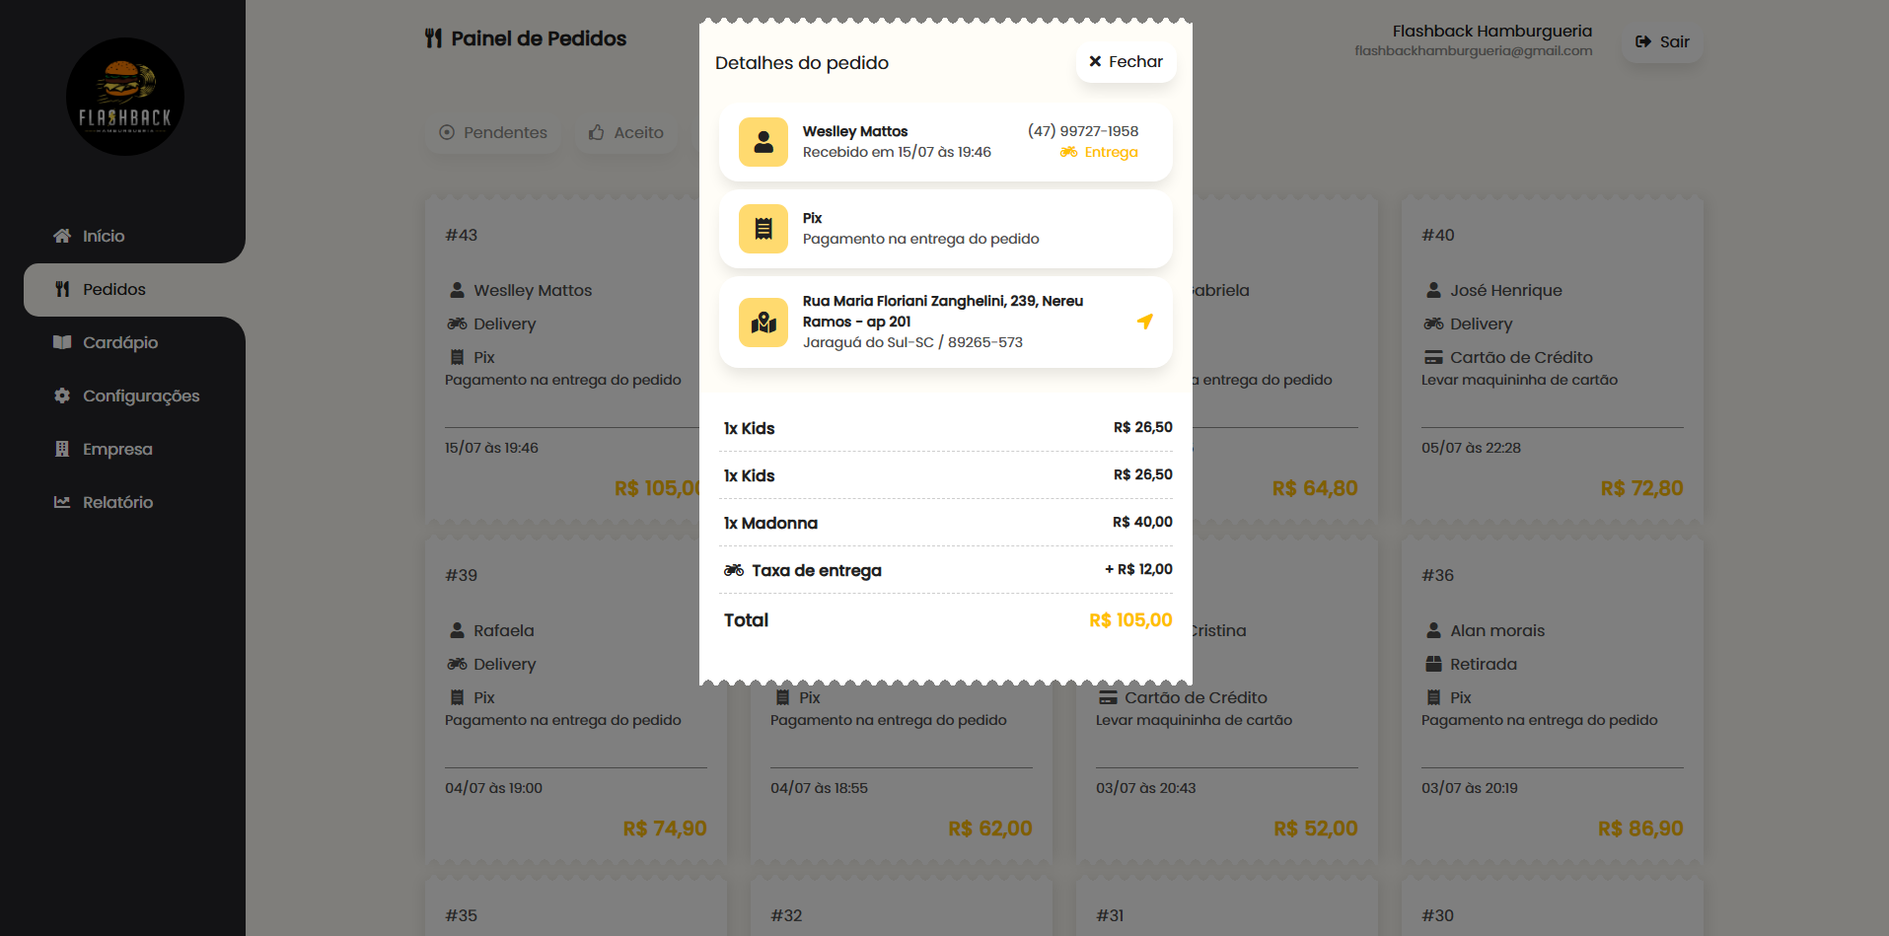Click the Pix receipt icon in modal
The image size is (1889, 936).
click(763, 229)
